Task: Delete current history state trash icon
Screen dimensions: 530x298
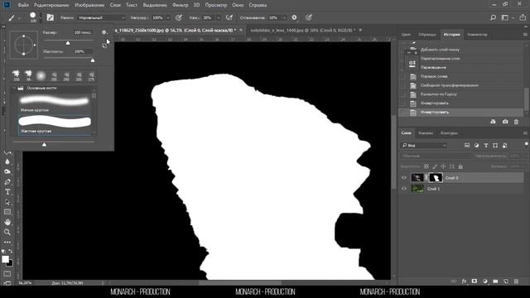Action: [516, 122]
